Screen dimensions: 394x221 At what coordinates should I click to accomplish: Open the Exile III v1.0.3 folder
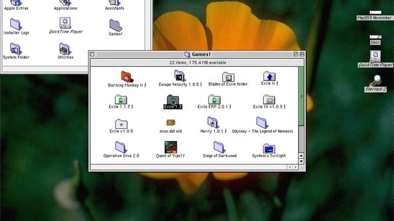coord(269,99)
